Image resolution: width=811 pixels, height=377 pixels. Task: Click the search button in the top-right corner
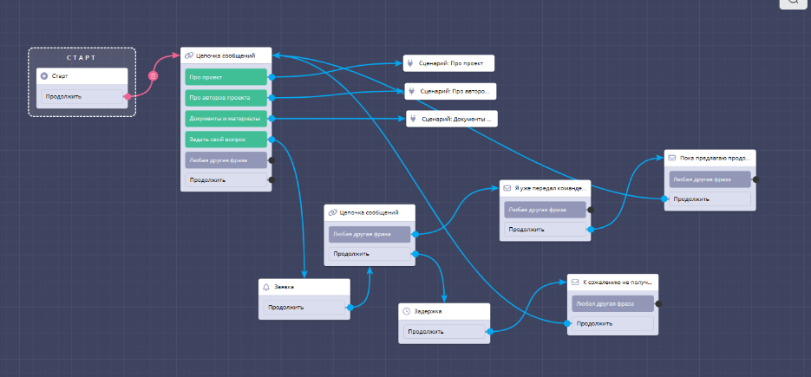[795, 3]
